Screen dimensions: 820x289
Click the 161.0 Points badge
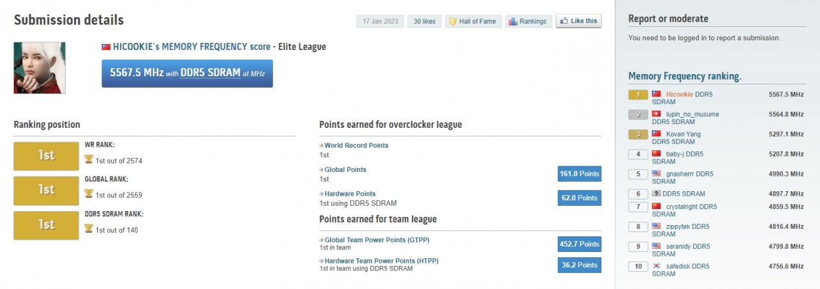tap(580, 174)
